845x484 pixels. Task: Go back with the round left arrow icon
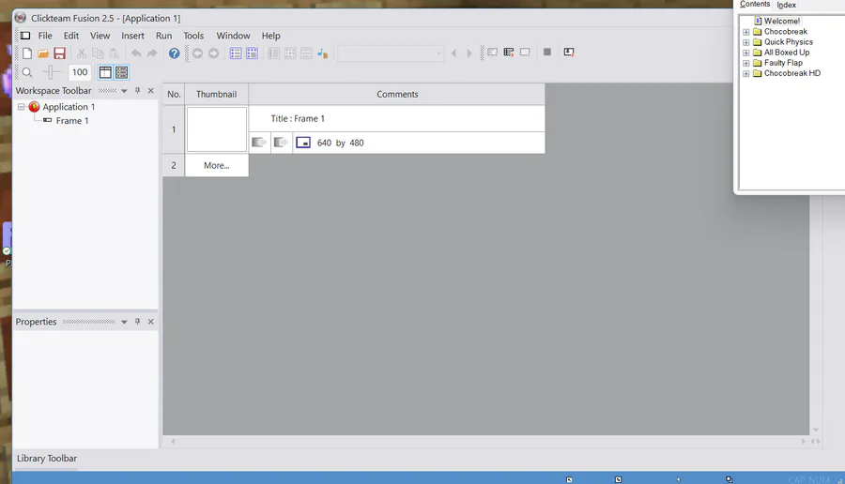(x=198, y=53)
